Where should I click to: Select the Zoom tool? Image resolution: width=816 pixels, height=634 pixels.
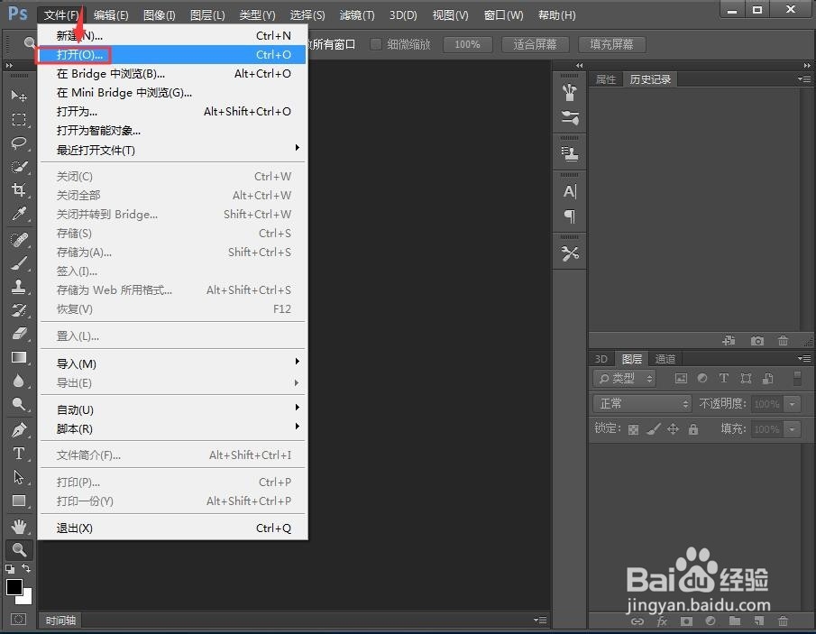click(x=20, y=549)
